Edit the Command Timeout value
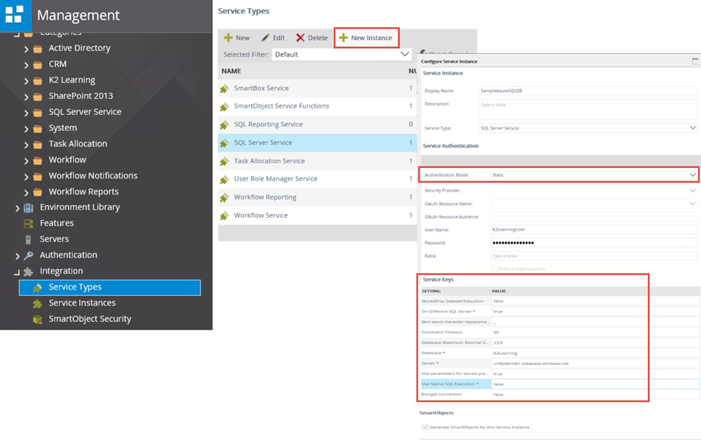The image size is (701, 440). pos(595,332)
